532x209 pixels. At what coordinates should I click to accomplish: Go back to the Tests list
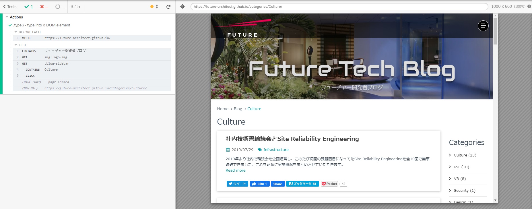(x=10, y=7)
